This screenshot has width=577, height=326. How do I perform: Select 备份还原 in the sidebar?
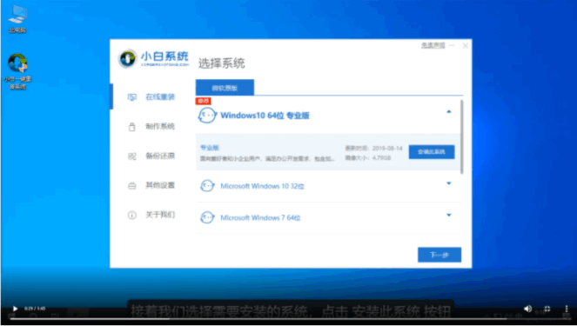pos(160,156)
